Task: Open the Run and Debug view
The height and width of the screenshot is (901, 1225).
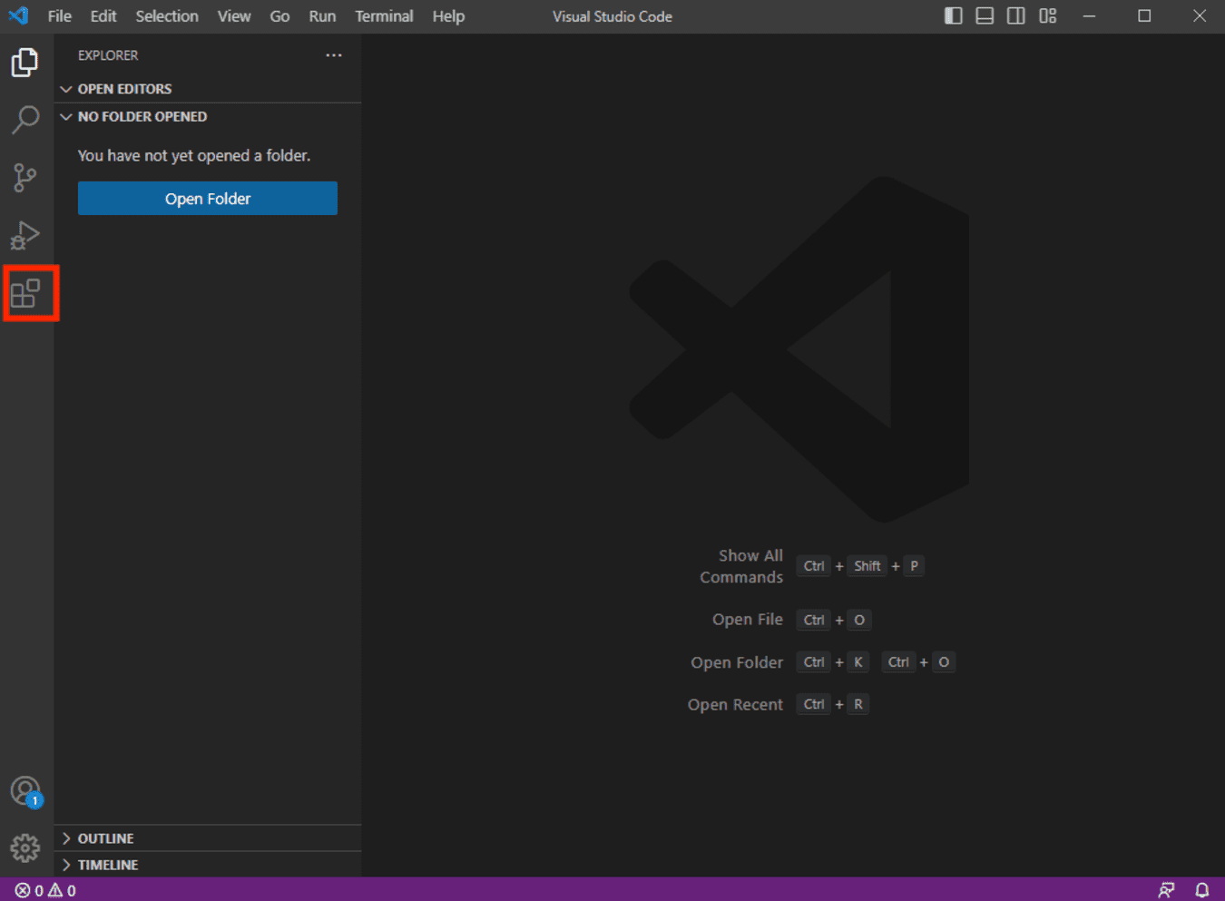Action: pyautogui.click(x=25, y=235)
